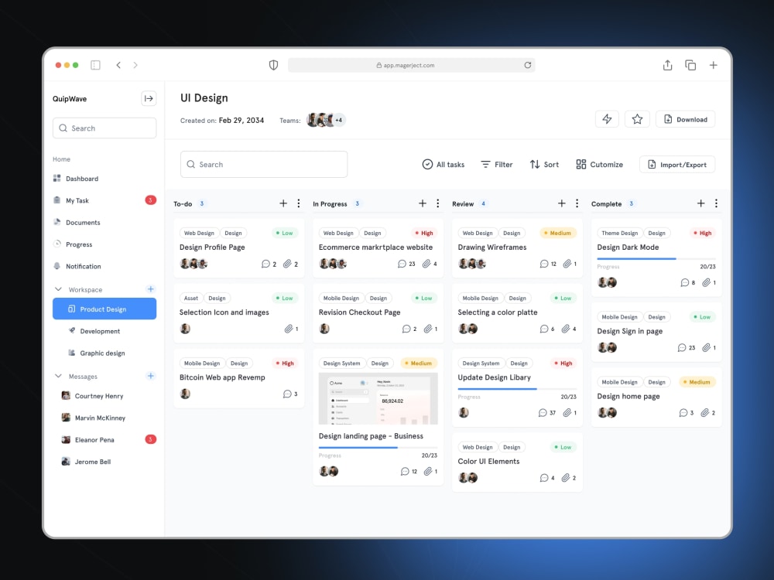Image resolution: width=774 pixels, height=580 pixels.
Task: Add a new workspace with plus icon
Action: pos(151,289)
